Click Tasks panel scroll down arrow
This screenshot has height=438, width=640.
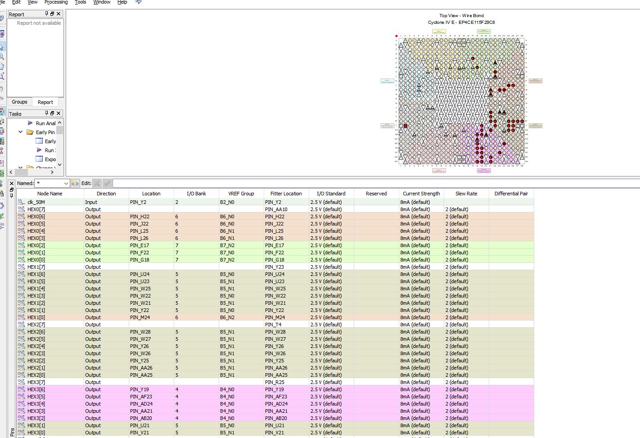[59, 165]
